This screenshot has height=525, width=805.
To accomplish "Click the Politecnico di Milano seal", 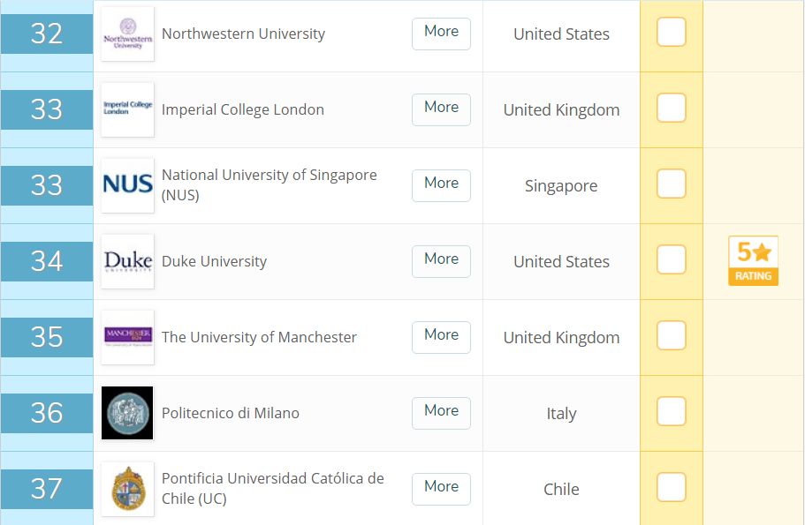I will tap(127, 413).
